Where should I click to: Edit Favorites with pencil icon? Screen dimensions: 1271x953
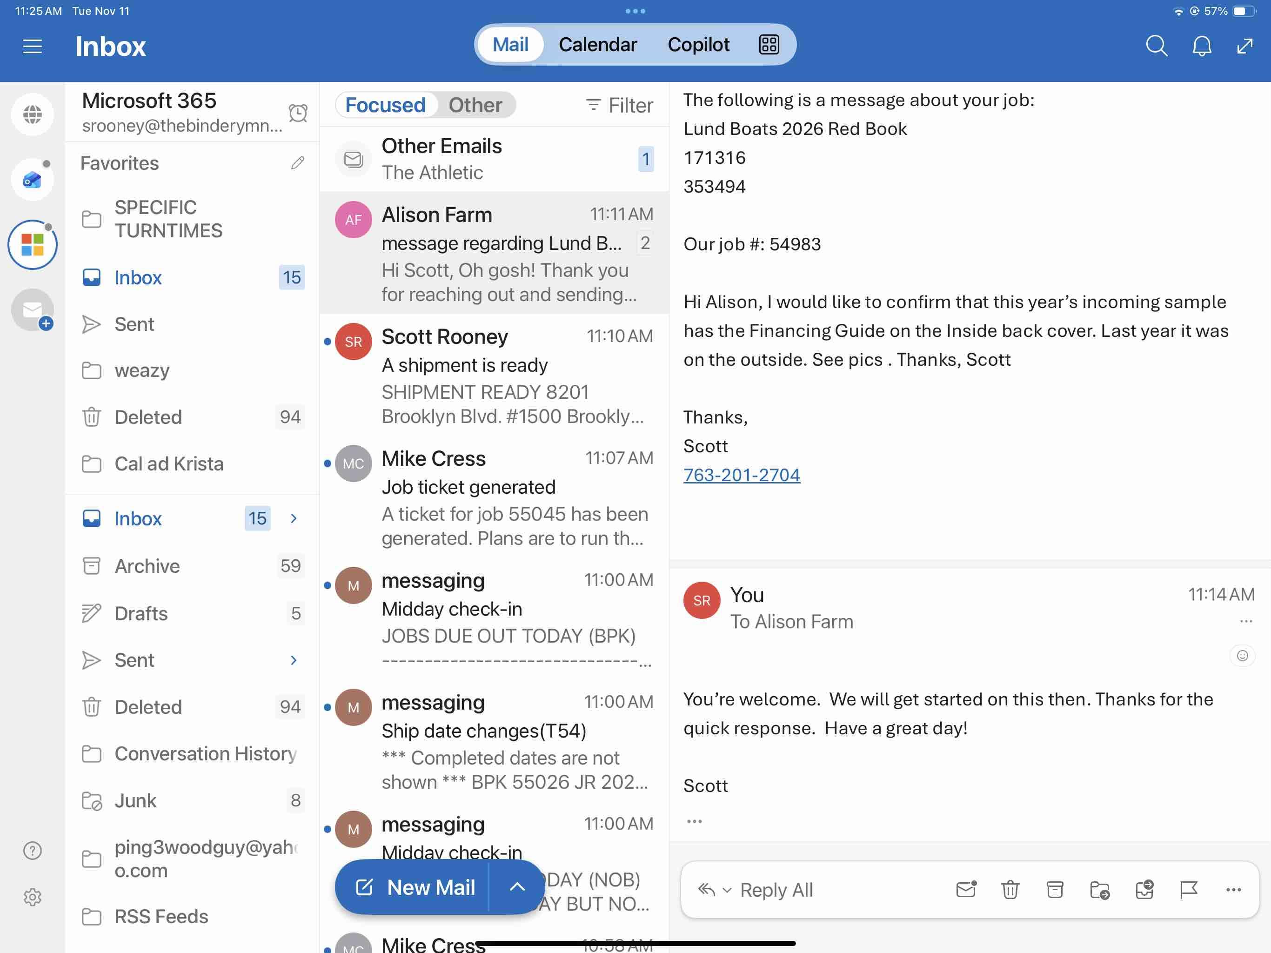(x=297, y=163)
